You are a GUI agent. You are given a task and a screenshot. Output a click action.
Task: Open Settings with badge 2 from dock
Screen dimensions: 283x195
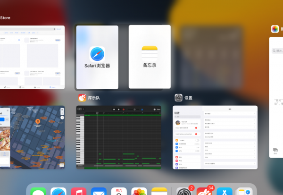184,191
